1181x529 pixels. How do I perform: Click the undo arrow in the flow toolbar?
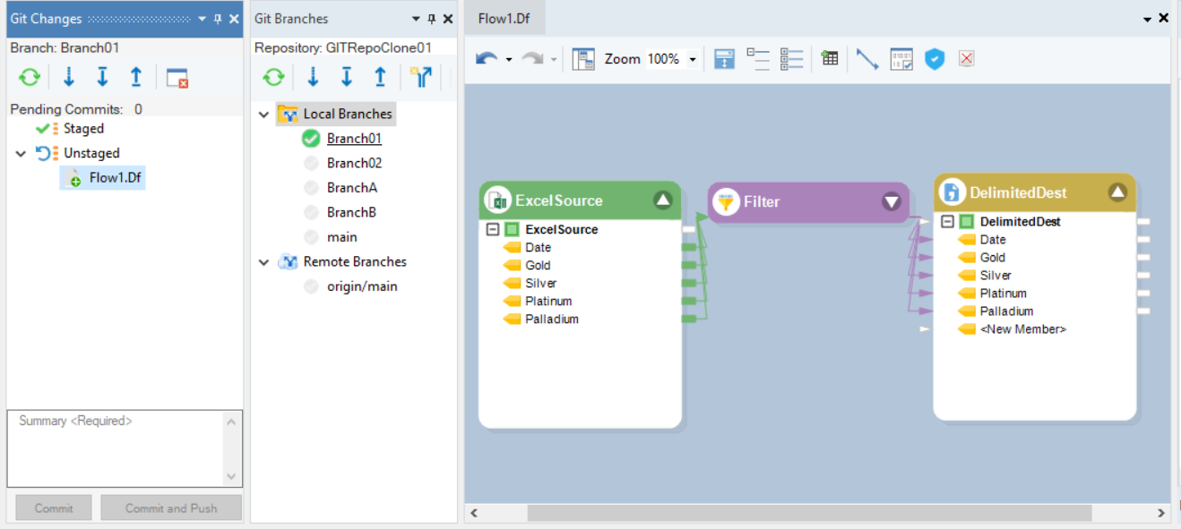coord(487,59)
